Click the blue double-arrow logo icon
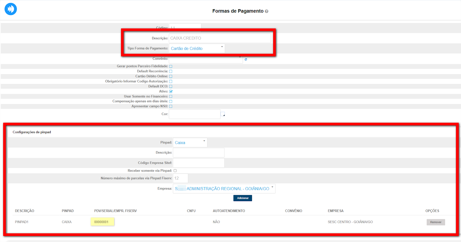This screenshot has width=461, height=242. click(x=11, y=9)
